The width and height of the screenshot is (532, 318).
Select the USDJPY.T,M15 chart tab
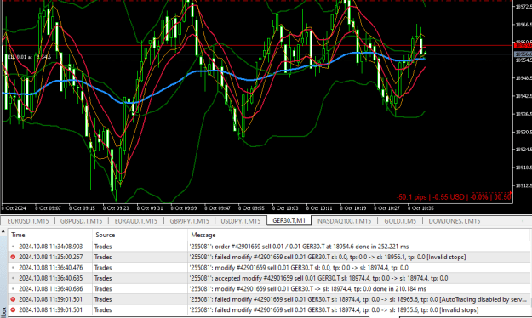pyautogui.click(x=241, y=221)
